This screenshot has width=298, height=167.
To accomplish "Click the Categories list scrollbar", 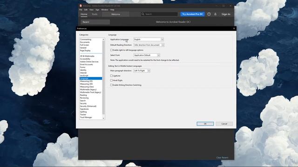I will click(103, 77).
